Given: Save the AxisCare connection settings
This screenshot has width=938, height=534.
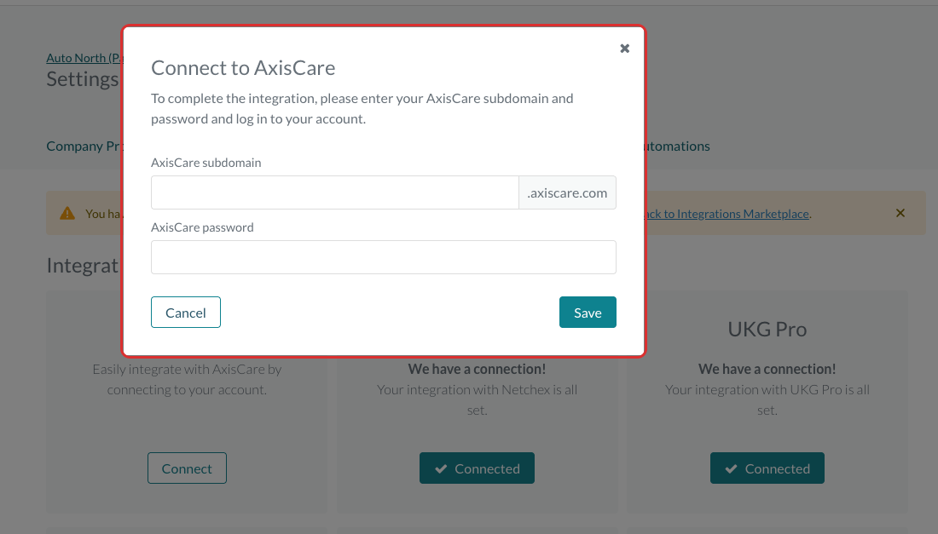Looking at the screenshot, I should coord(588,313).
